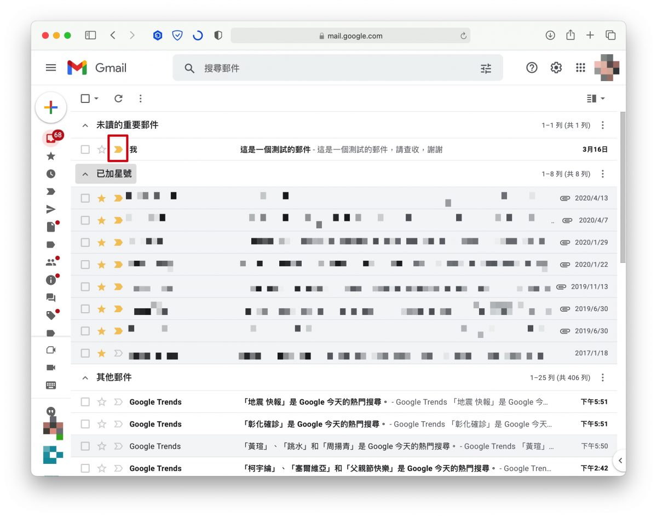
Task: Collapse the 未讀的重要郵件 section
Action: point(85,125)
